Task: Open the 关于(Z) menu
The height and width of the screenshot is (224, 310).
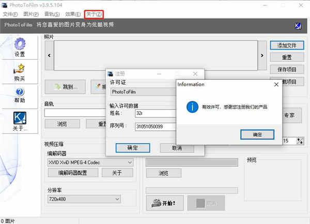Action: click(94, 14)
